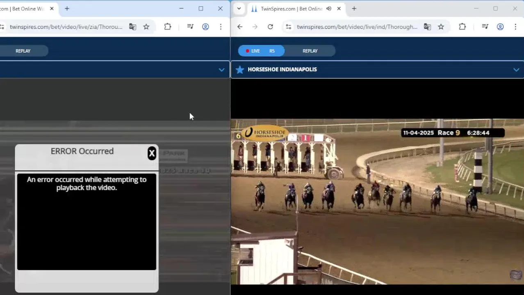The height and width of the screenshot is (295, 524).
Task: Close the left browser window
Action: click(x=220, y=9)
